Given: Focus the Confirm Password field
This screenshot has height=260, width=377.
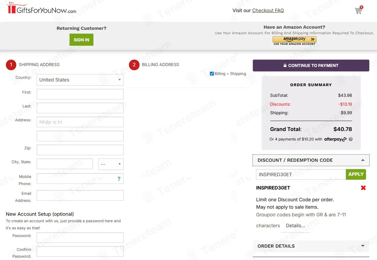Looking at the screenshot, I should 80,251.
